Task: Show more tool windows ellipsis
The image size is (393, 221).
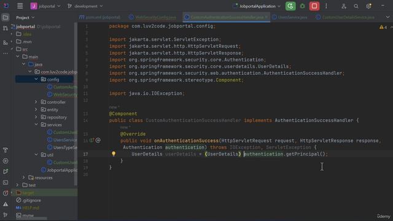Action: [x=6, y=53]
